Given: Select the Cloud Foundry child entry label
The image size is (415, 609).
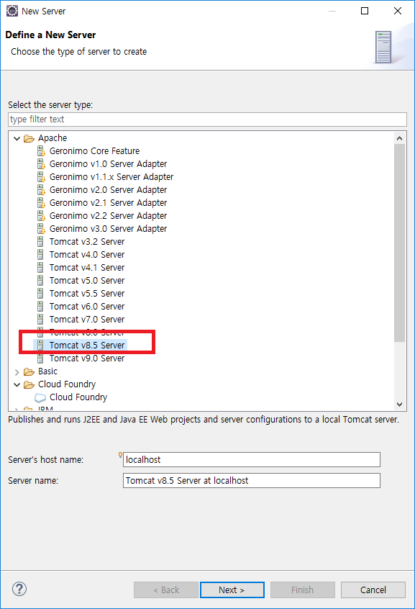Looking at the screenshot, I should [x=78, y=397].
